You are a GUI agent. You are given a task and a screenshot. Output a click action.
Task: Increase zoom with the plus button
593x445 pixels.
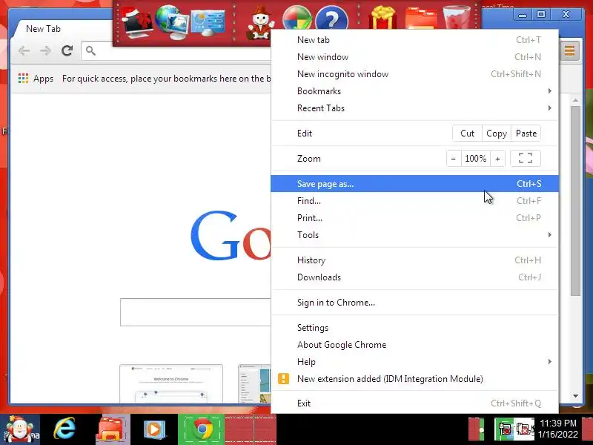[x=497, y=158]
